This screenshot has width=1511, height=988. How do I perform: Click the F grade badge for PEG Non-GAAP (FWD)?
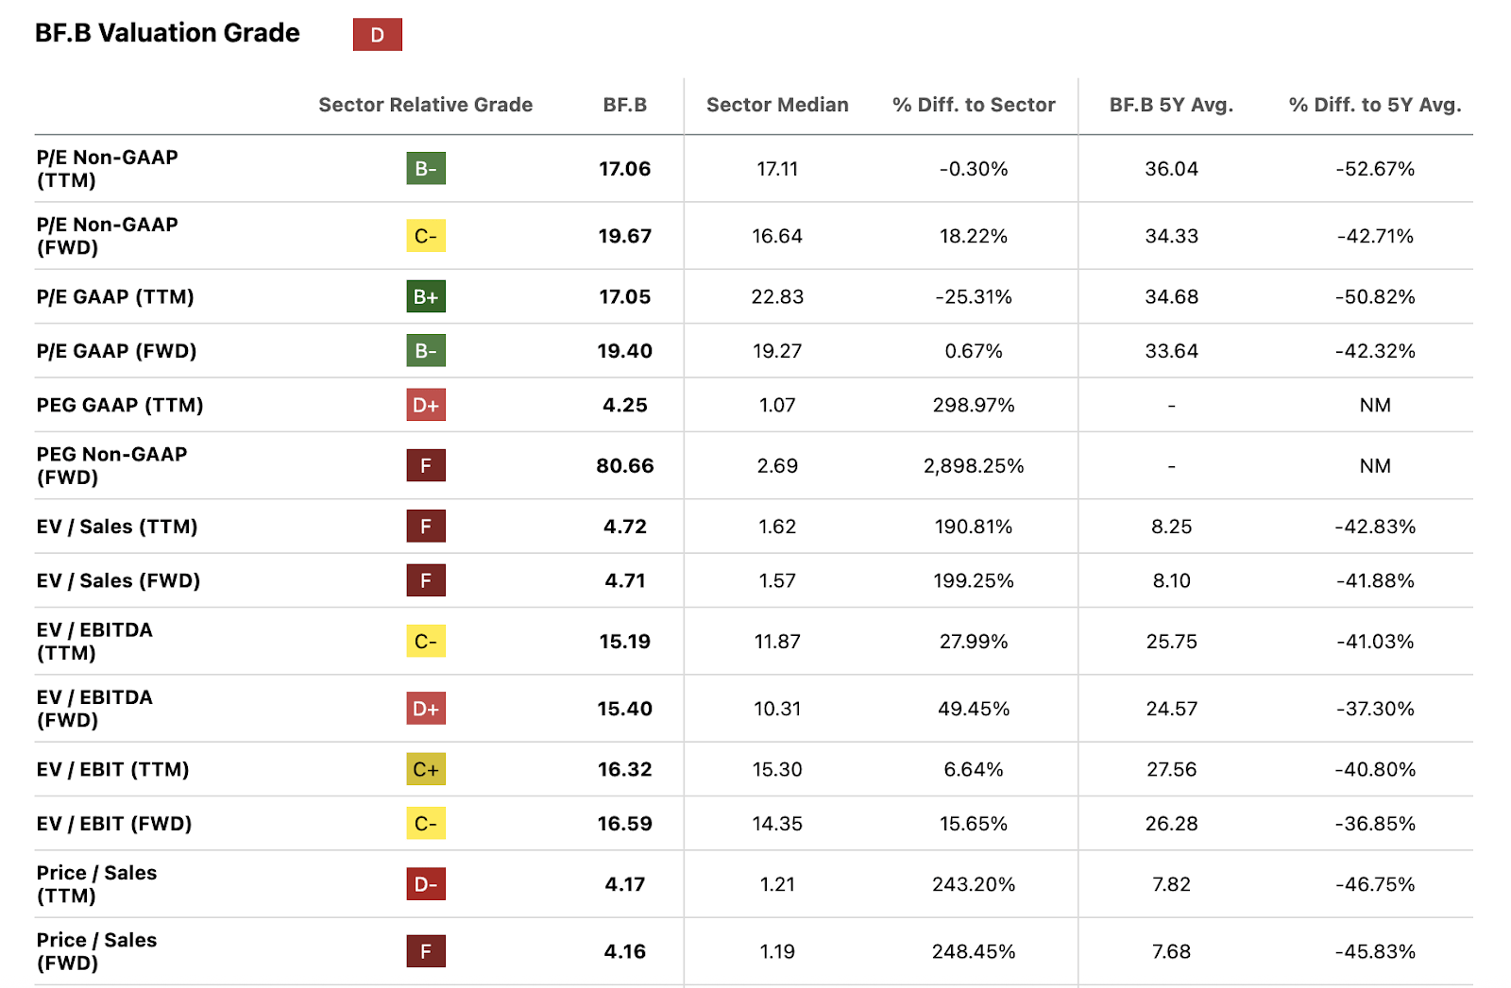tap(426, 465)
